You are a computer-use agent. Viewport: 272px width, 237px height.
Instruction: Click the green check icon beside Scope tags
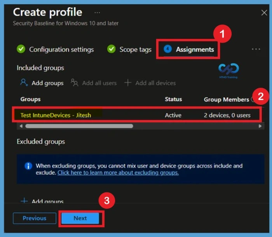(x=112, y=49)
